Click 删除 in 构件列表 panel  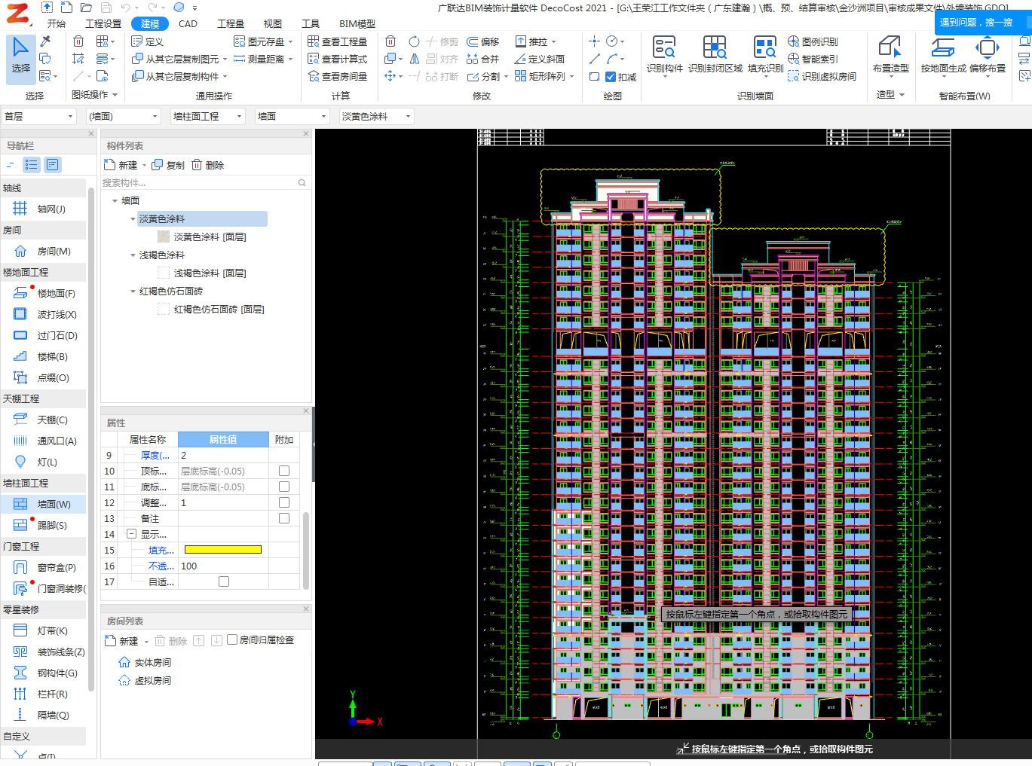tap(208, 165)
